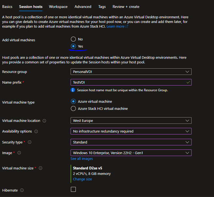Click the See all images link
Screen dimensions: 214x197
click(82, 159)
